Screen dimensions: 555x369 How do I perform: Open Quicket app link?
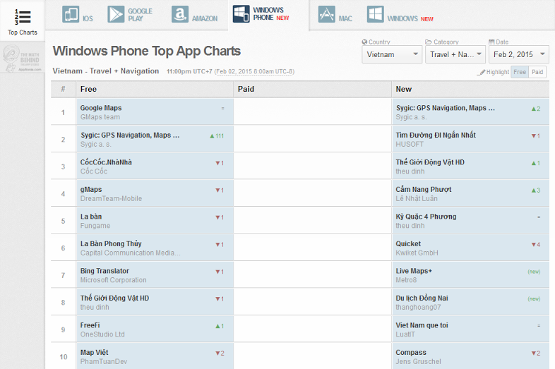(408, 243)
